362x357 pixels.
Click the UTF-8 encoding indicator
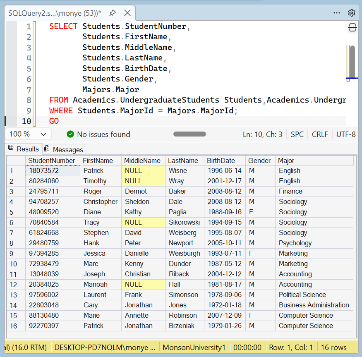346,134
